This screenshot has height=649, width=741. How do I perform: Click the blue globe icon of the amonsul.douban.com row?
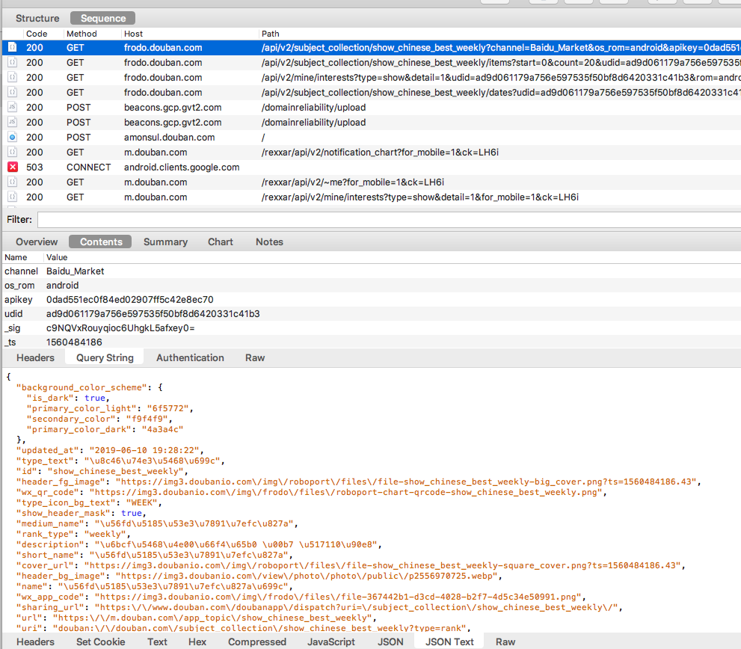(x=13, y=137)
